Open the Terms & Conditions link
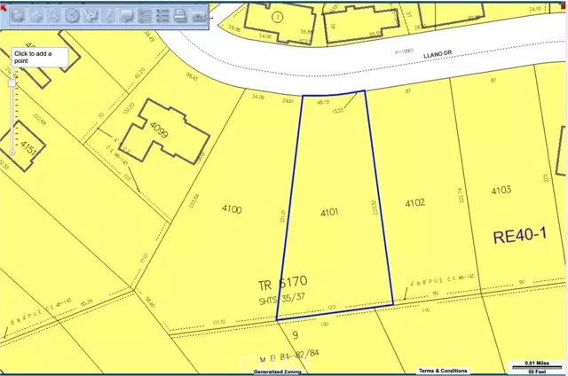The image size is (568, 376). (444, 370)
